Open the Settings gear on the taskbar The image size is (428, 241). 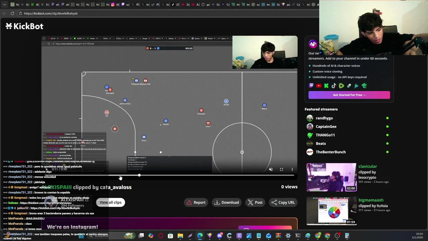288,236
